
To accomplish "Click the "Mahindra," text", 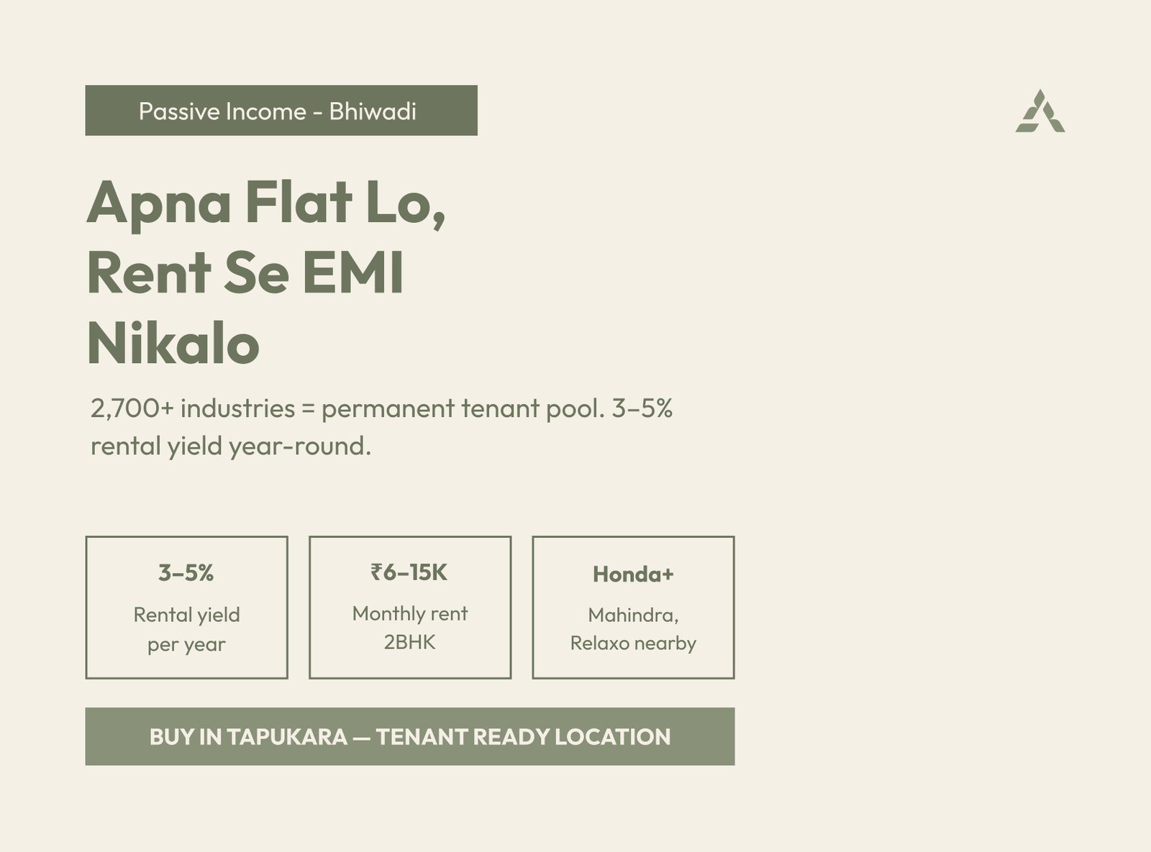I will coord(633,615).
